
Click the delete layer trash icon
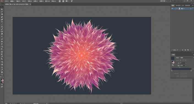coord(188,50)
